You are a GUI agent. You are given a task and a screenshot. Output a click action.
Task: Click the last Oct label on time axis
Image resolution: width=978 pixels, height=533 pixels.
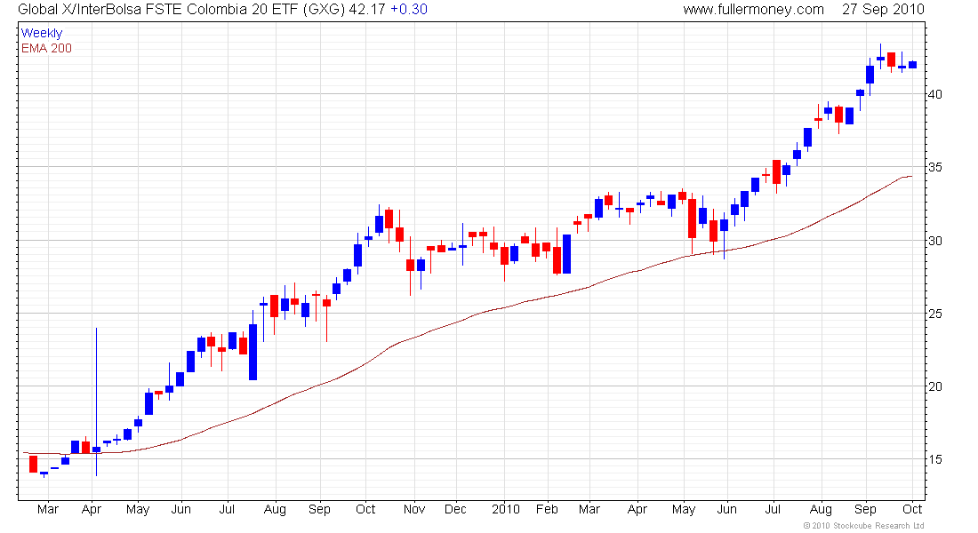pos(912,509)
